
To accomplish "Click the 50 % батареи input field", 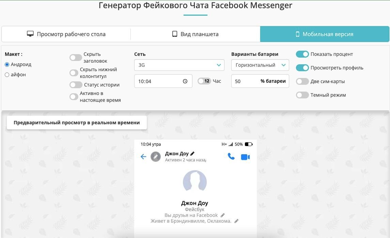I will 260,81.
